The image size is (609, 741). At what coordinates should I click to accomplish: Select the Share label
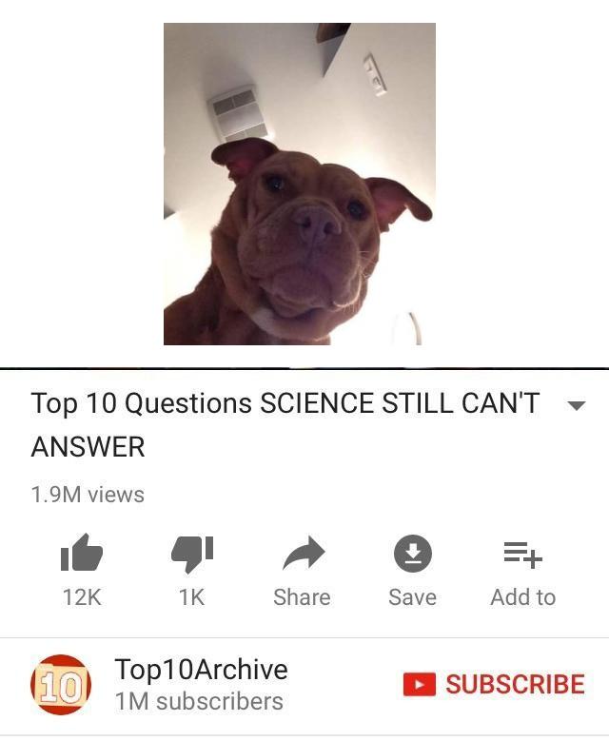[x=303, y=596]
